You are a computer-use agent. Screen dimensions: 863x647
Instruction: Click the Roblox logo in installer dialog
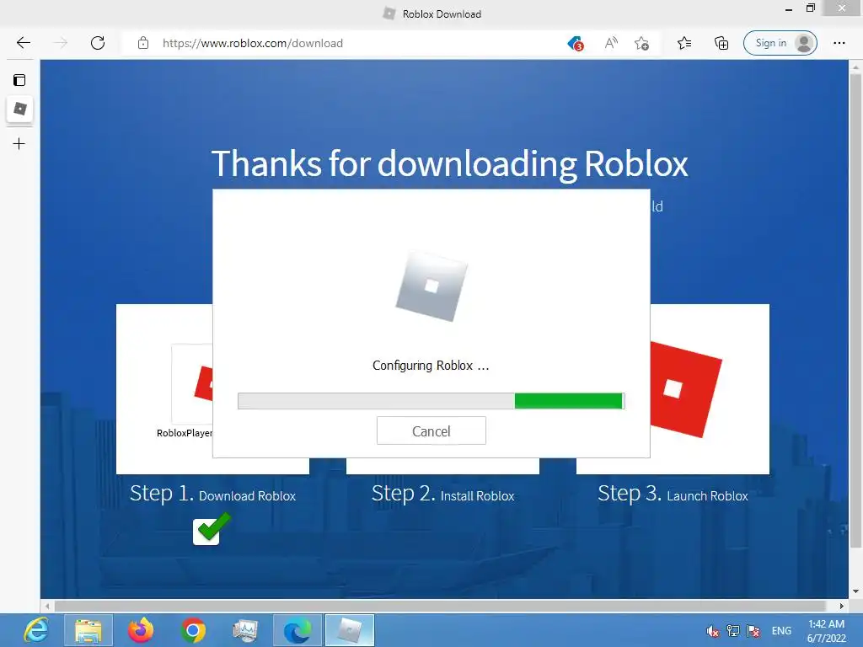pyautogui.click(x=431, y=286)
